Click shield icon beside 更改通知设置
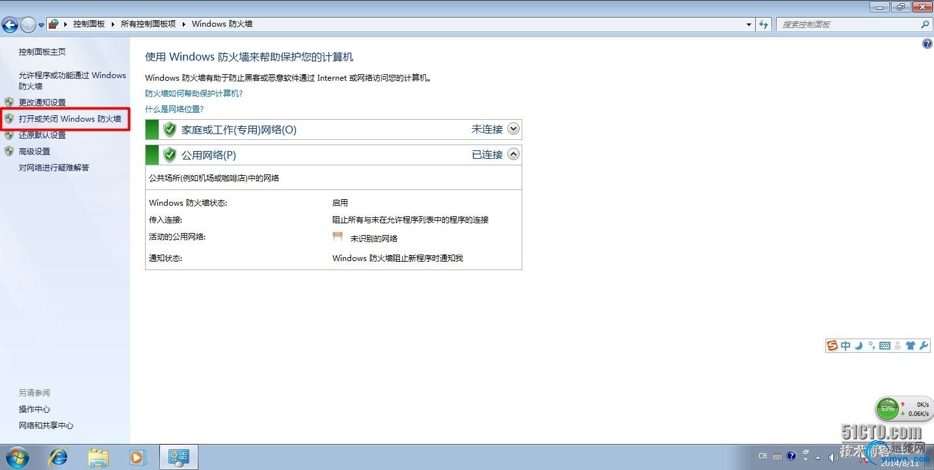The width and height of the screenshot is (934, 470). tap(9, 102)
